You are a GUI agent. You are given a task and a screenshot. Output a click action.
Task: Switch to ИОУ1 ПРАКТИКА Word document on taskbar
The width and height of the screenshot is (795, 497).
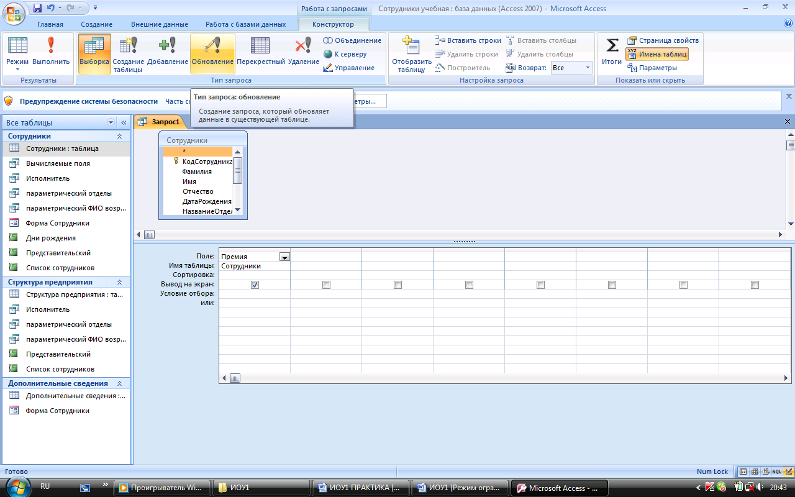click(x=360, y=488)
